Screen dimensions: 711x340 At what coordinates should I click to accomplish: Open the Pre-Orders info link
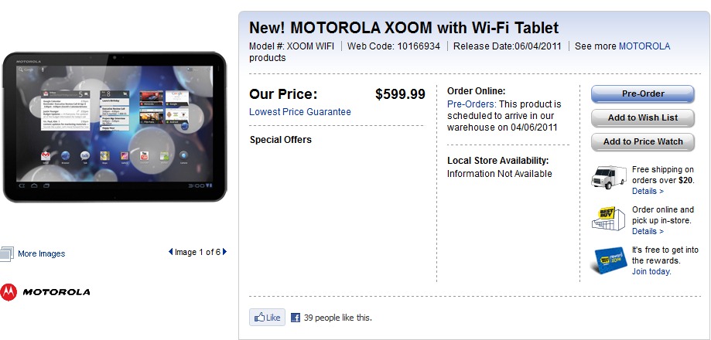click(x=471, y=104)
